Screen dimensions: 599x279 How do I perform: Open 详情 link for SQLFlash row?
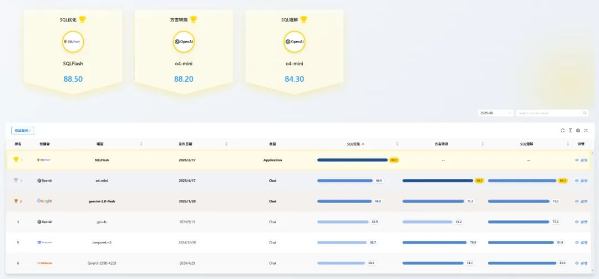point(581,160)
